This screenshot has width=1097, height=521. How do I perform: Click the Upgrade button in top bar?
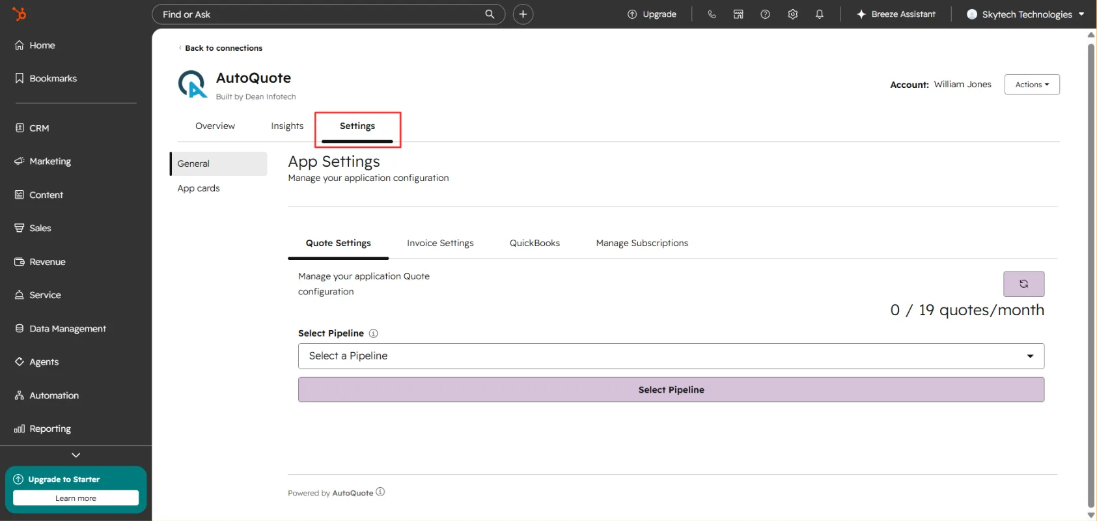(652, 14)
